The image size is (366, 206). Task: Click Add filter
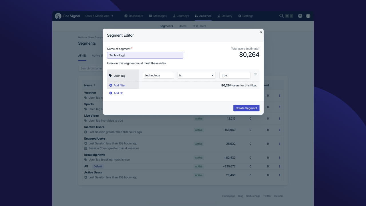pyautogui.click(x=118, y=85)
